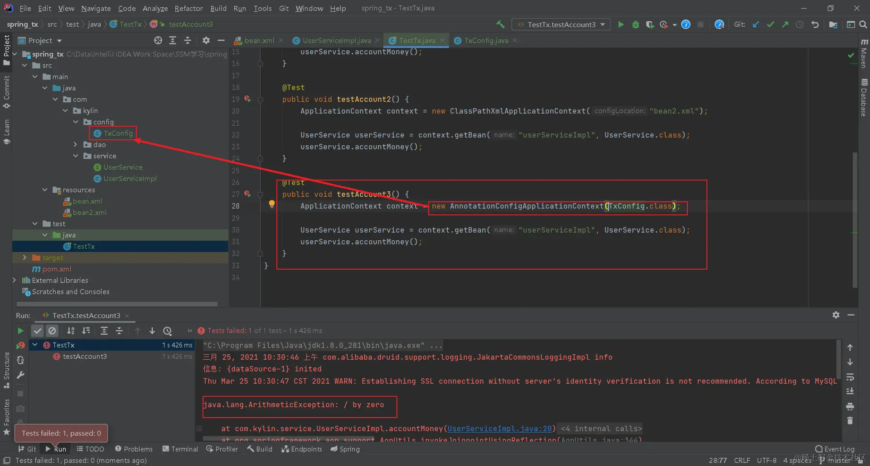Open Run panel settings gear
This screenshot has width=870, height=466.
click(x=836, y=315)
